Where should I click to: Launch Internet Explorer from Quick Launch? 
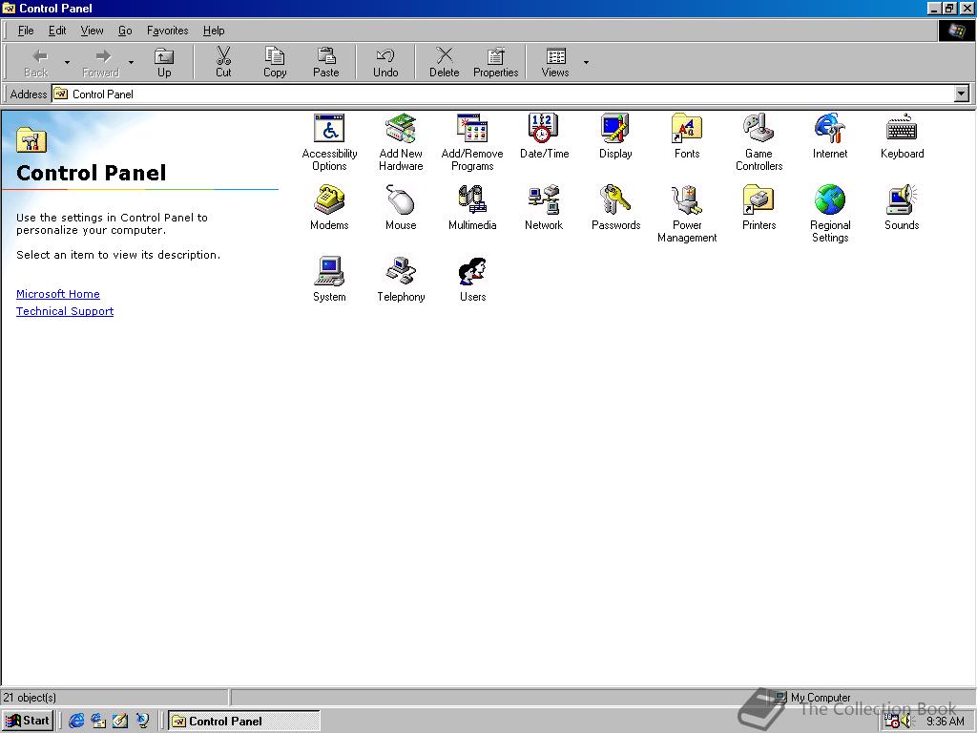coord(76,722)
